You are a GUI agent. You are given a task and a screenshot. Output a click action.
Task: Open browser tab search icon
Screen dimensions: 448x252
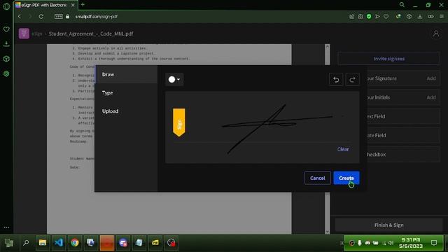(402, 5)
